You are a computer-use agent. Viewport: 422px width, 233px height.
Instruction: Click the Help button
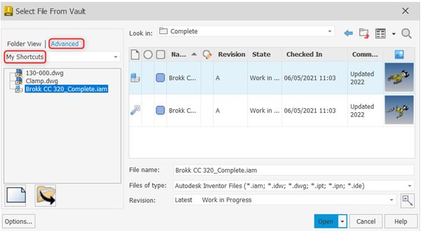click(401, 221)
